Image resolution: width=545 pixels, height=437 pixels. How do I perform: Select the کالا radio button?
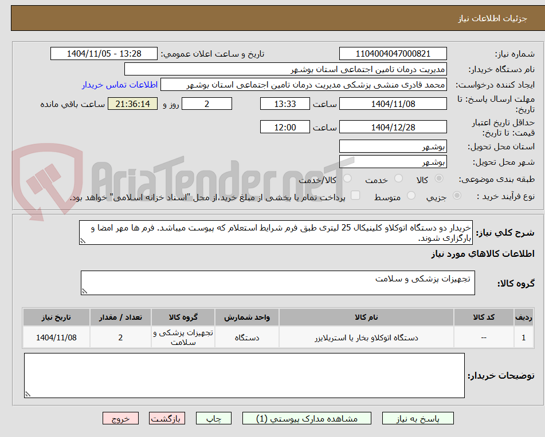pyautogui.click(x=438, y=179)
